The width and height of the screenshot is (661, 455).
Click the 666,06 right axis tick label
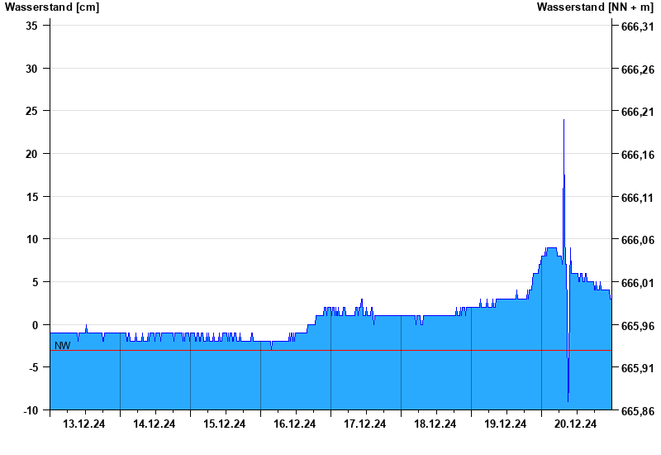(x=636, y=241)
